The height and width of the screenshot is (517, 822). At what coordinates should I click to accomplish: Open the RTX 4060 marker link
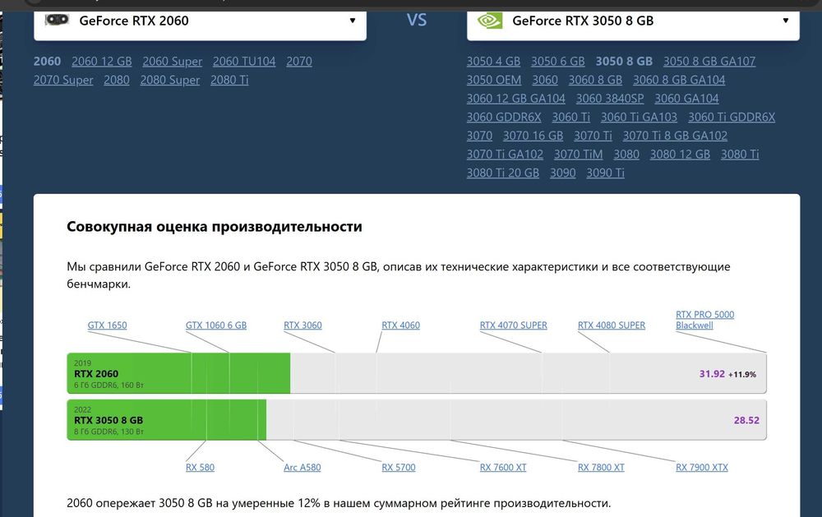pyautogui.click(x=400, y=325)
